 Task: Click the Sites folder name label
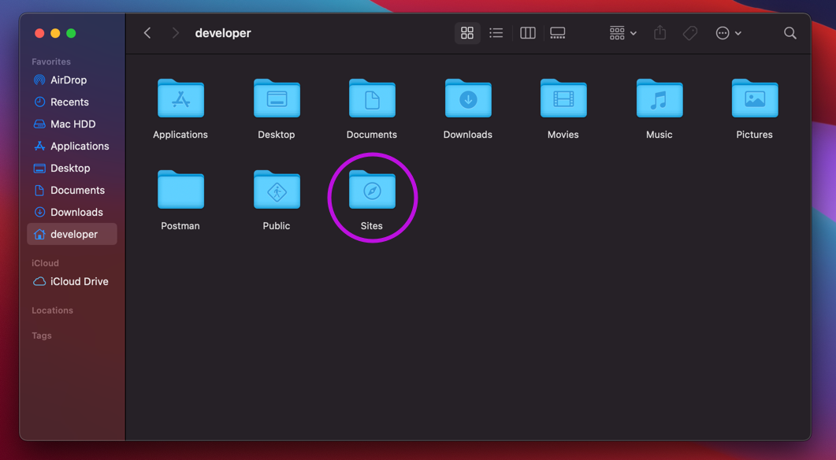point(372,226)
